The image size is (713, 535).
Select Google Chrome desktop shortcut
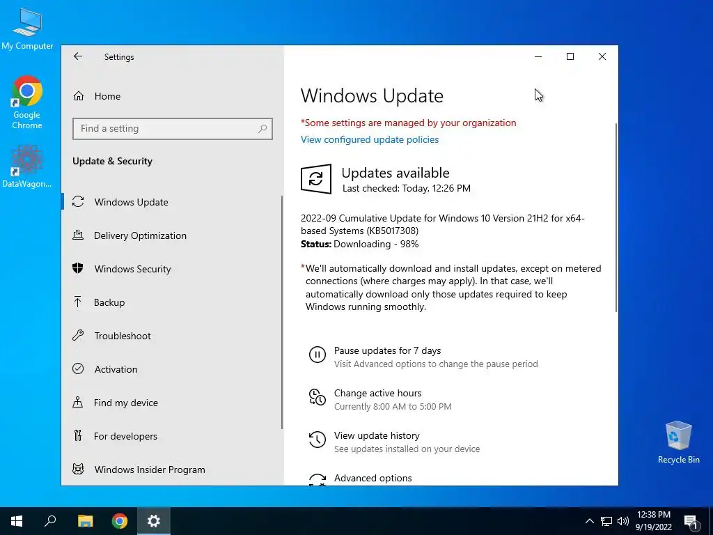coord(27,102)
